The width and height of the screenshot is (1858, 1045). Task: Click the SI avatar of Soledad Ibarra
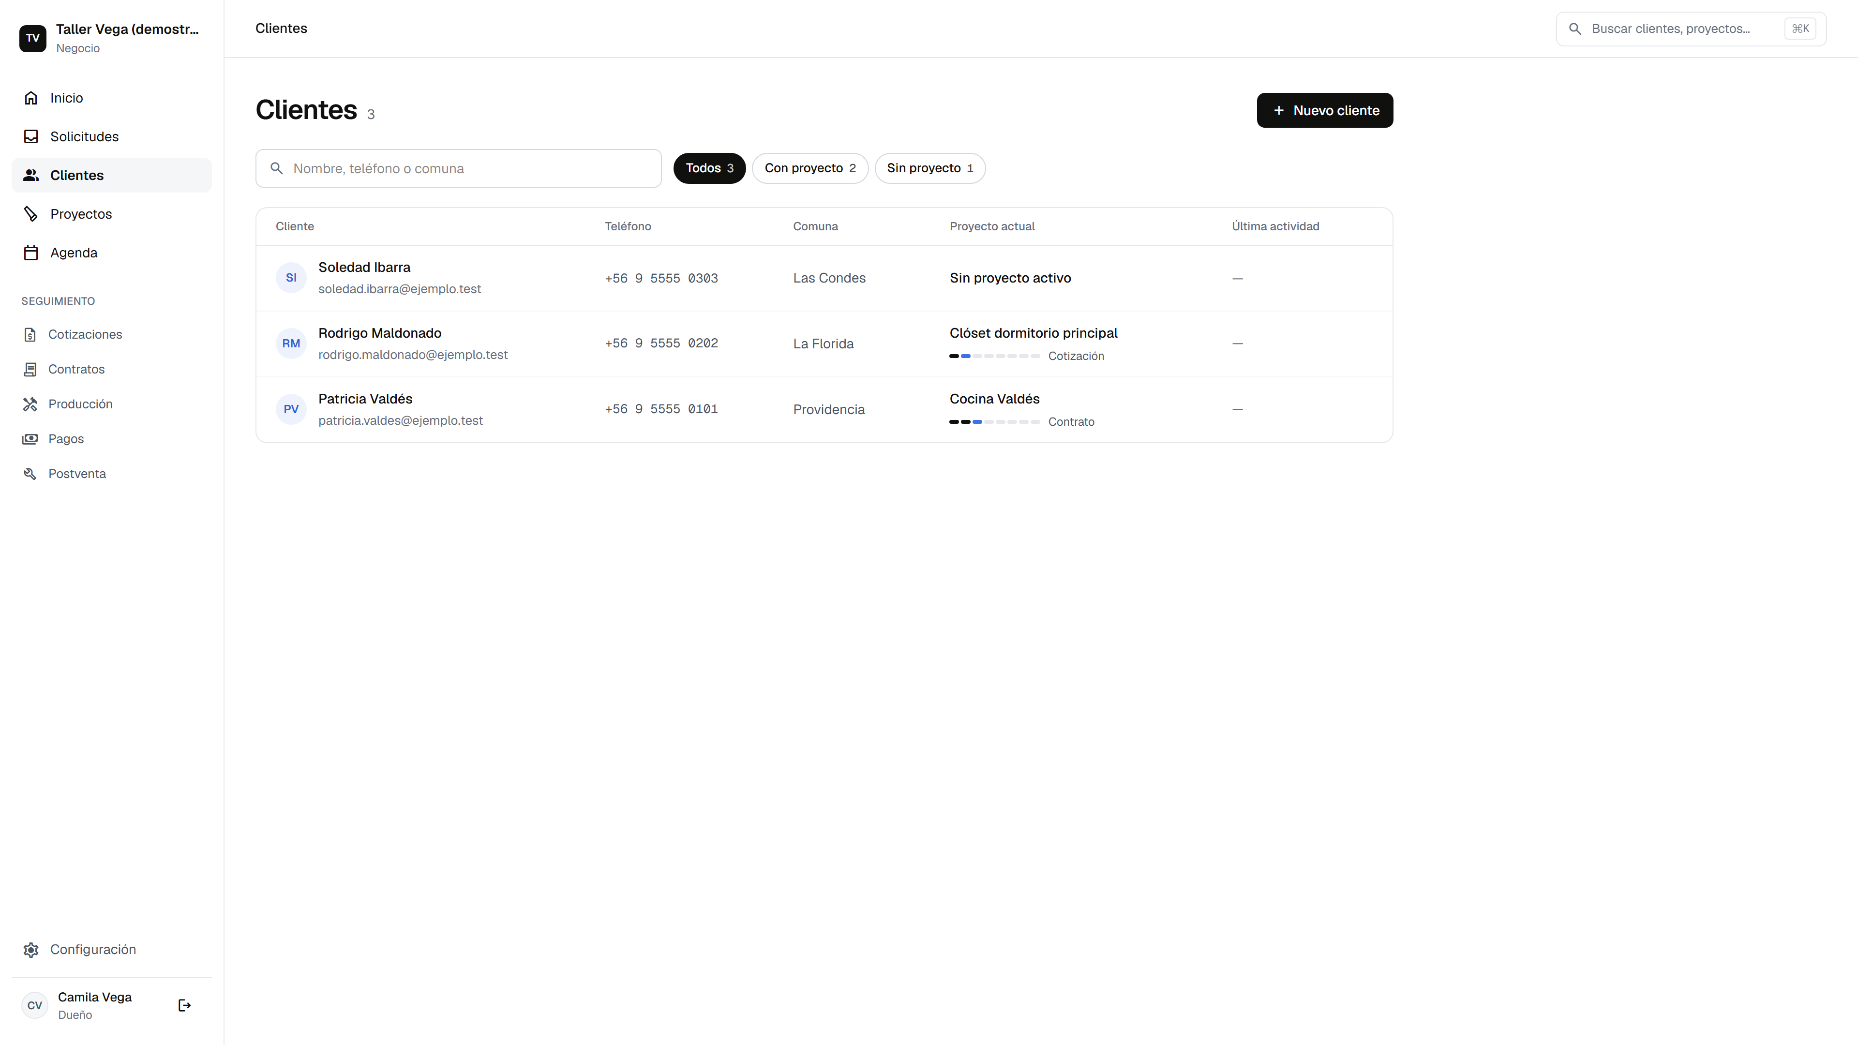pos(291,278)
